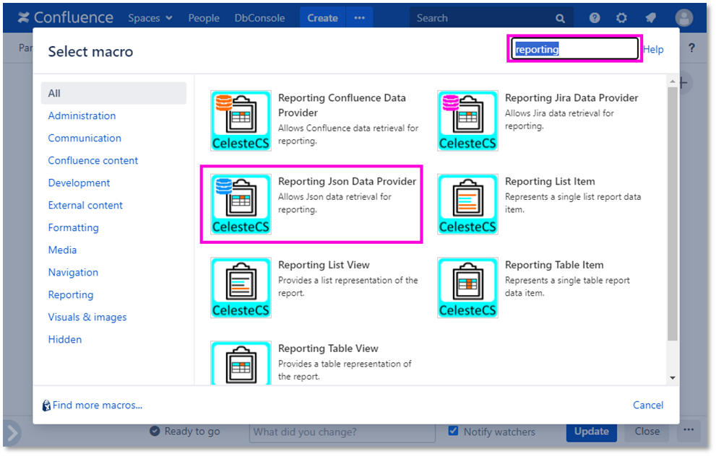Click the macro search field containing 'reporting'

pyautogui.click(x=574, y=49)
